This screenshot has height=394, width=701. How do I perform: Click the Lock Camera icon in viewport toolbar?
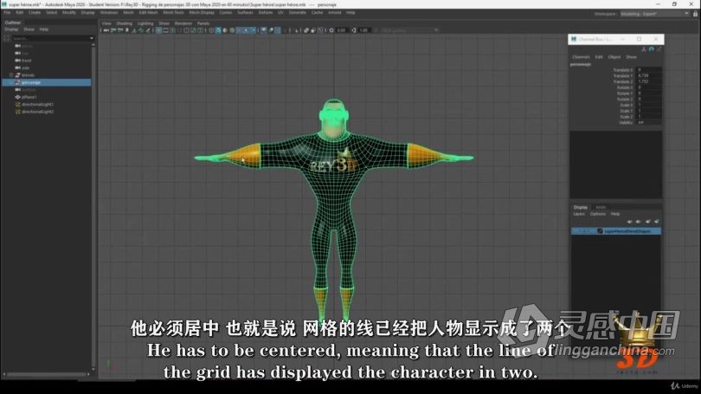113,30
